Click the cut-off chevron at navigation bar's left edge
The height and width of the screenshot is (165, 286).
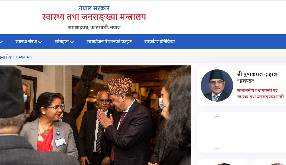coord(1,42)
